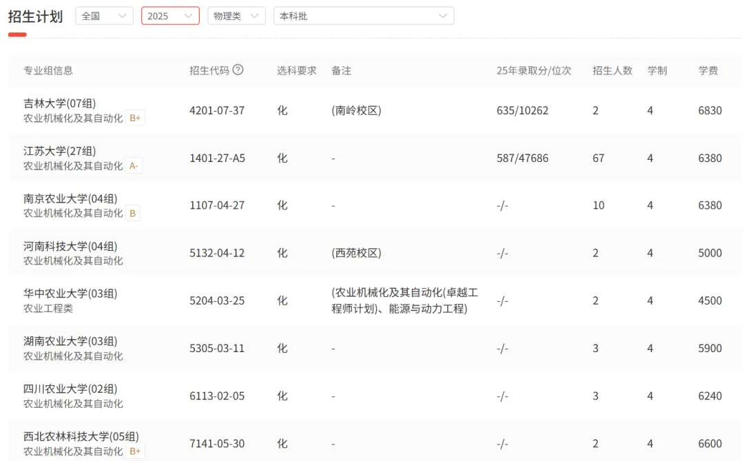Click enrollment code 5132-04-12
744x461 pixels.
217,253
